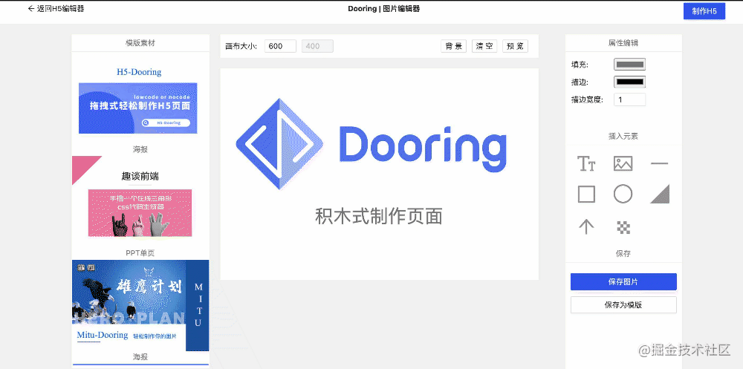Click the 趣谈前端 template title text
Image resolution: width=743 pixels, height=369 pixels.
140,176
